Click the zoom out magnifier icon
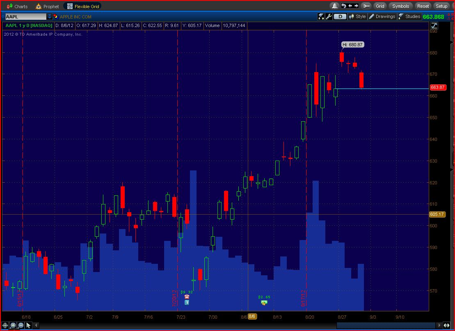This screenshot has height=331, width=455. coord(21,326)
